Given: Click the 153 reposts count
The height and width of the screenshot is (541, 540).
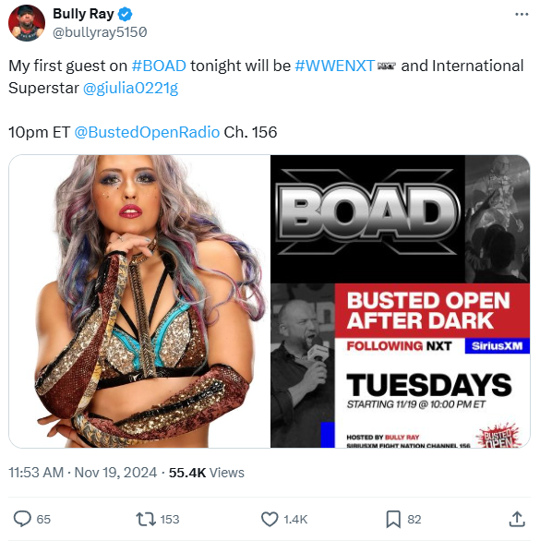Looking at the screenshot, I should (170, 519).
